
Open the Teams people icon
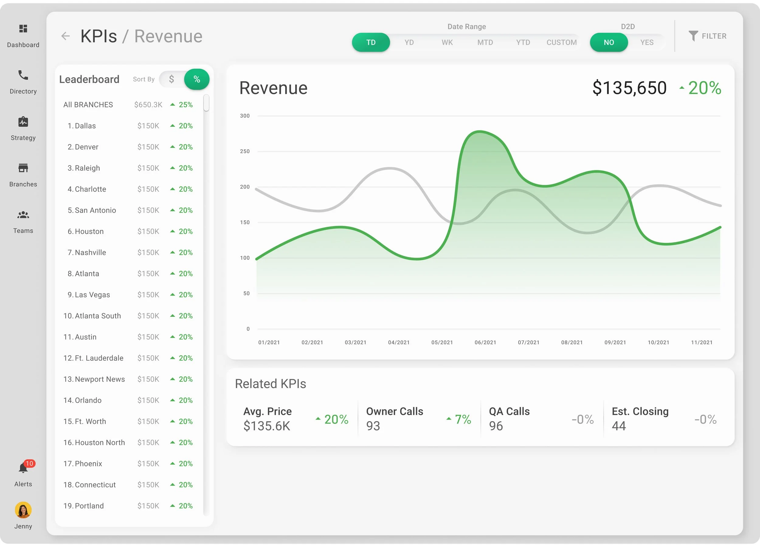[23, 214]
